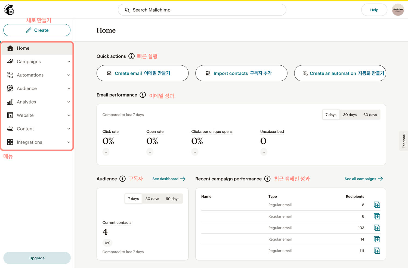Expand the Campaigns menu chevron
The height and width of the screenshot is (268, 408).
(69, 62)
